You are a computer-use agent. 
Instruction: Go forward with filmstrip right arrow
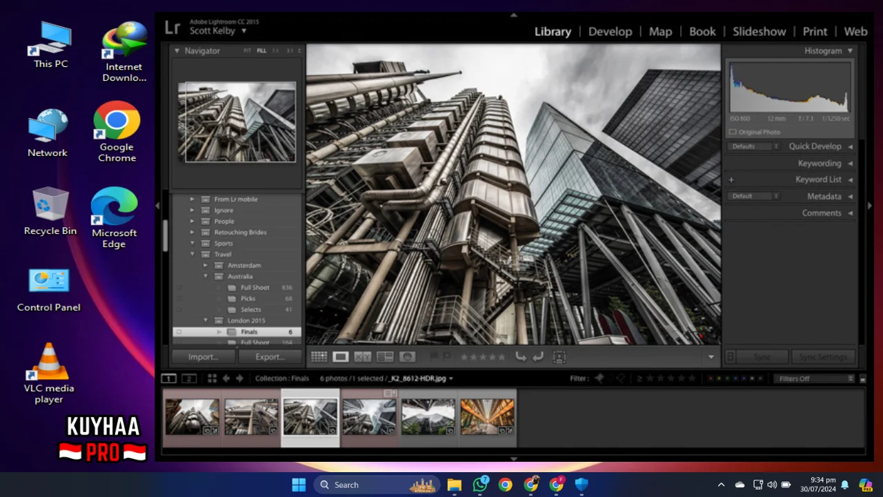pyautogui.click(x=239, y=378)
